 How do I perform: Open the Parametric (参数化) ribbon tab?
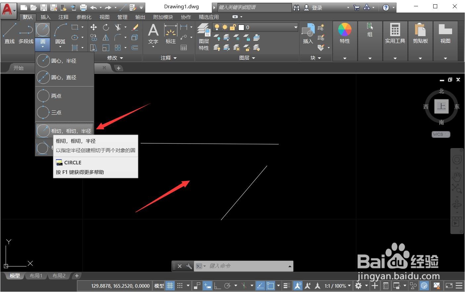pyautogui.click(x=84, y=17)
